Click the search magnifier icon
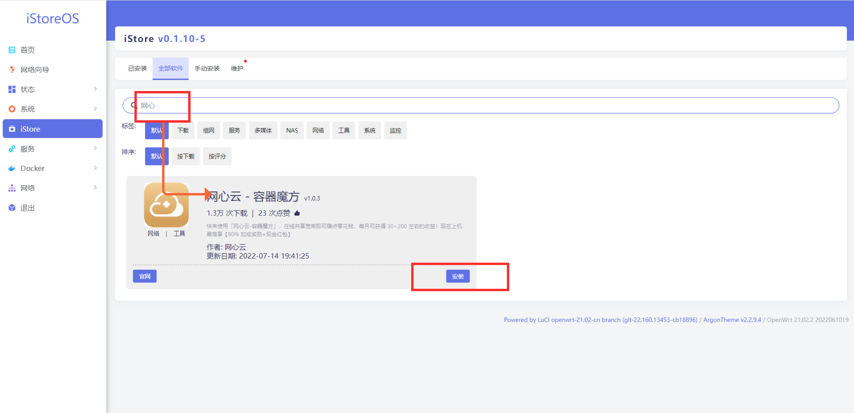The width and height of the screenshot is (854, 413). point(134,105)
